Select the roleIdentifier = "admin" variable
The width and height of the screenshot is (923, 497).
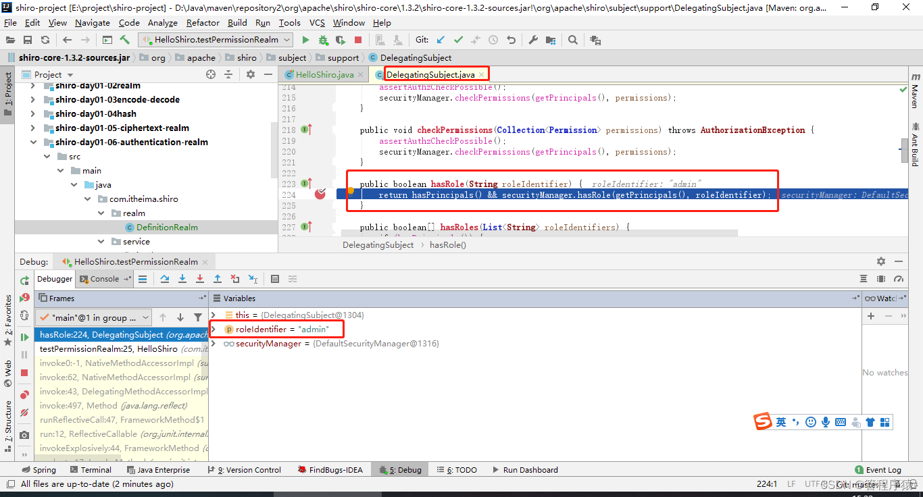282,330
